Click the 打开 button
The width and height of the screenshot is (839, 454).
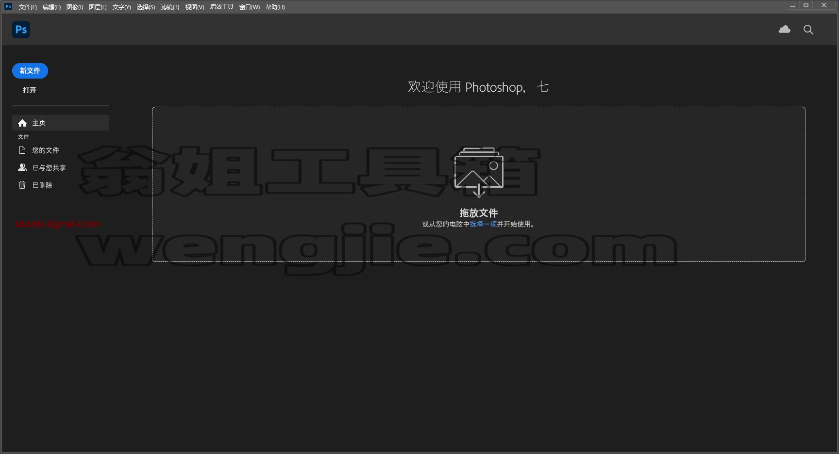click(30, 90)
